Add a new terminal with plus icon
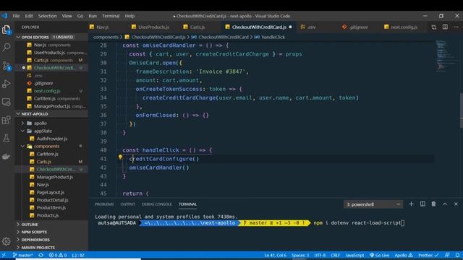Screen dimensions: 463x260 [x=411, y=204]
